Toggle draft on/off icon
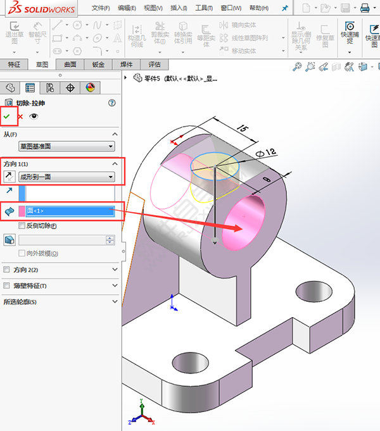Viewport: 380px width, 431px height. click(x=9, y=240)
